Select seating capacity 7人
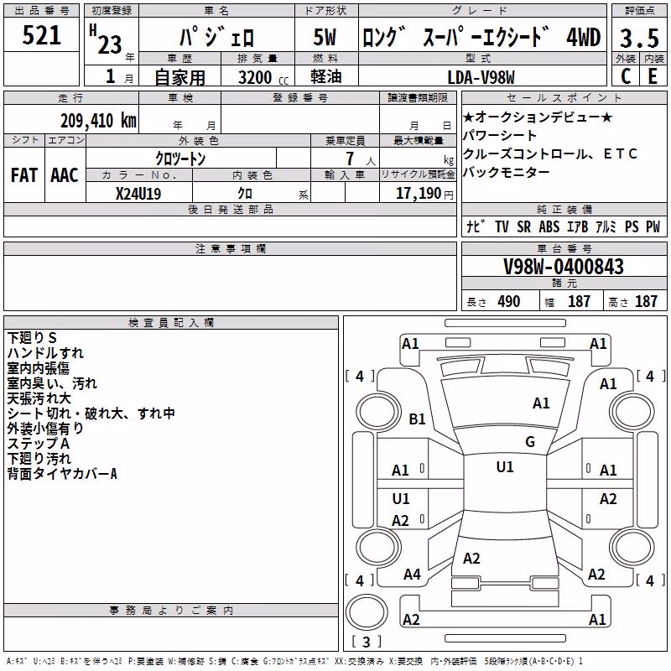671x671 pixels. pyautogui.click(x=361, y=159)
